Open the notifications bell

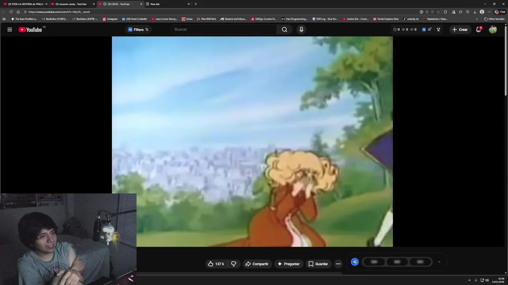[479, 30]
